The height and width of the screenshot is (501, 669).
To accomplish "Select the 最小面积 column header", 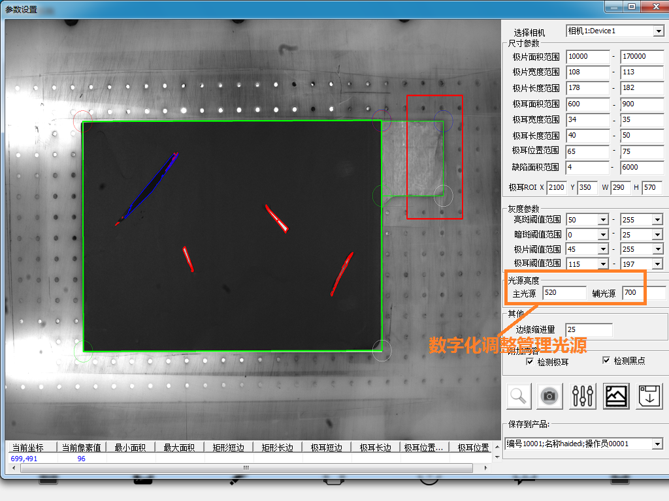I will pos(130,448).
